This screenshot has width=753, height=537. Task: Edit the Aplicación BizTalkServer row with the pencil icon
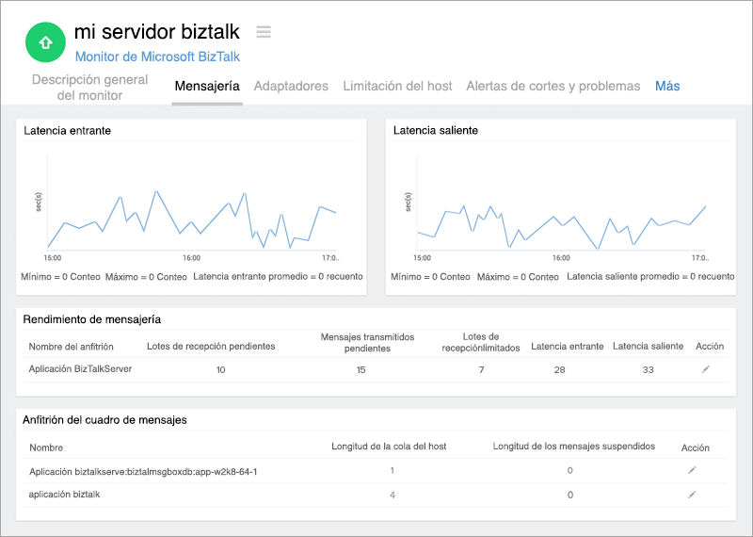click(706, 369)
